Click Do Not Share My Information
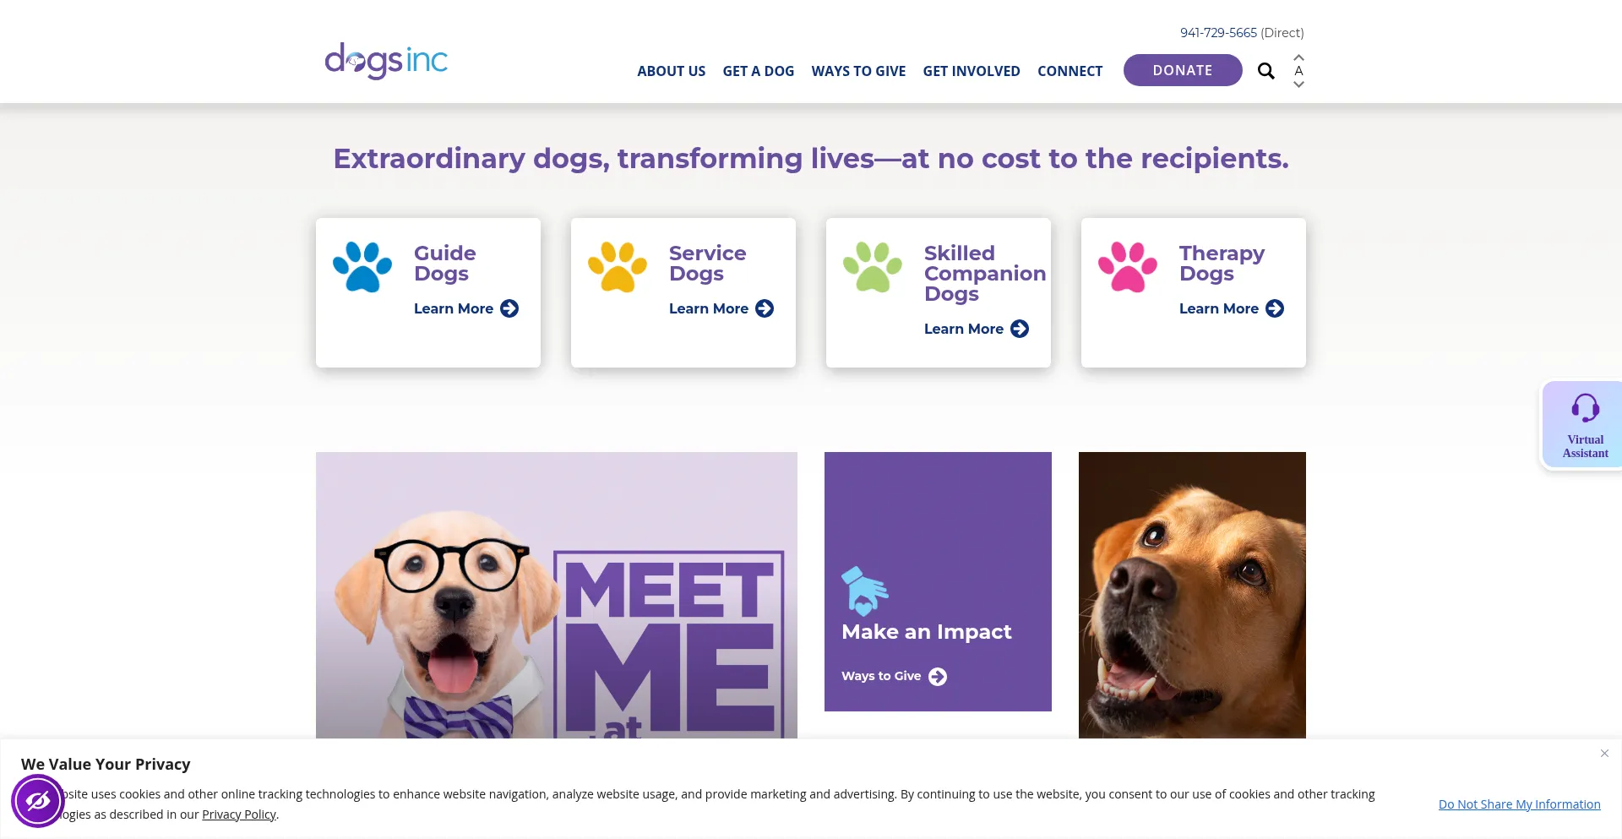Screen dimensions: 1622x839 coord(1519,804)
